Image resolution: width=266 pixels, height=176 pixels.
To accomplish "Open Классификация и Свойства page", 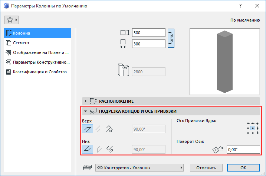I will pos(37,72).
